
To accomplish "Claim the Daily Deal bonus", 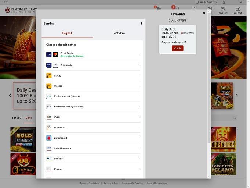I will coord(178,48).
